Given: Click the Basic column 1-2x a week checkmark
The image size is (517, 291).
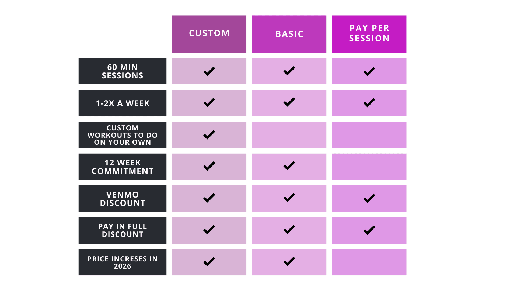Looking at the screenshot, I should pyautogui.click(x=289, y=102).
